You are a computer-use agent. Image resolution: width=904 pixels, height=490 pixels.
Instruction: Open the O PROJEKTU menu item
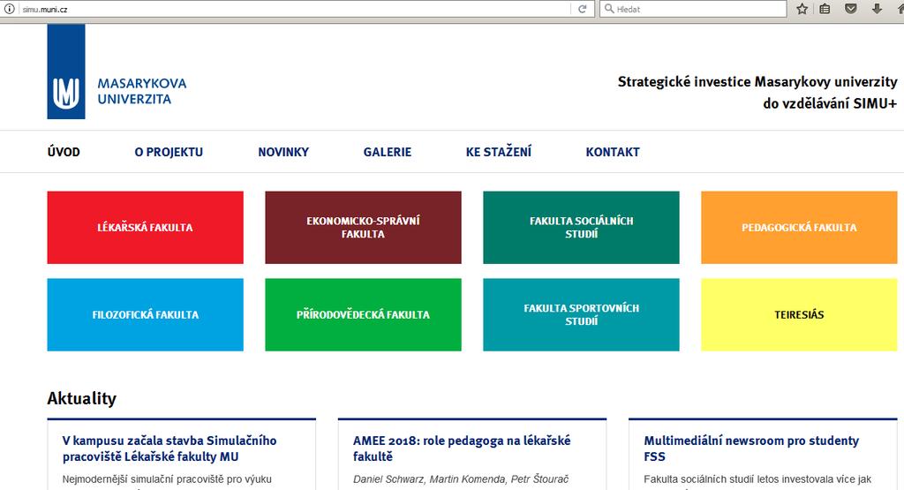point(169,152)
